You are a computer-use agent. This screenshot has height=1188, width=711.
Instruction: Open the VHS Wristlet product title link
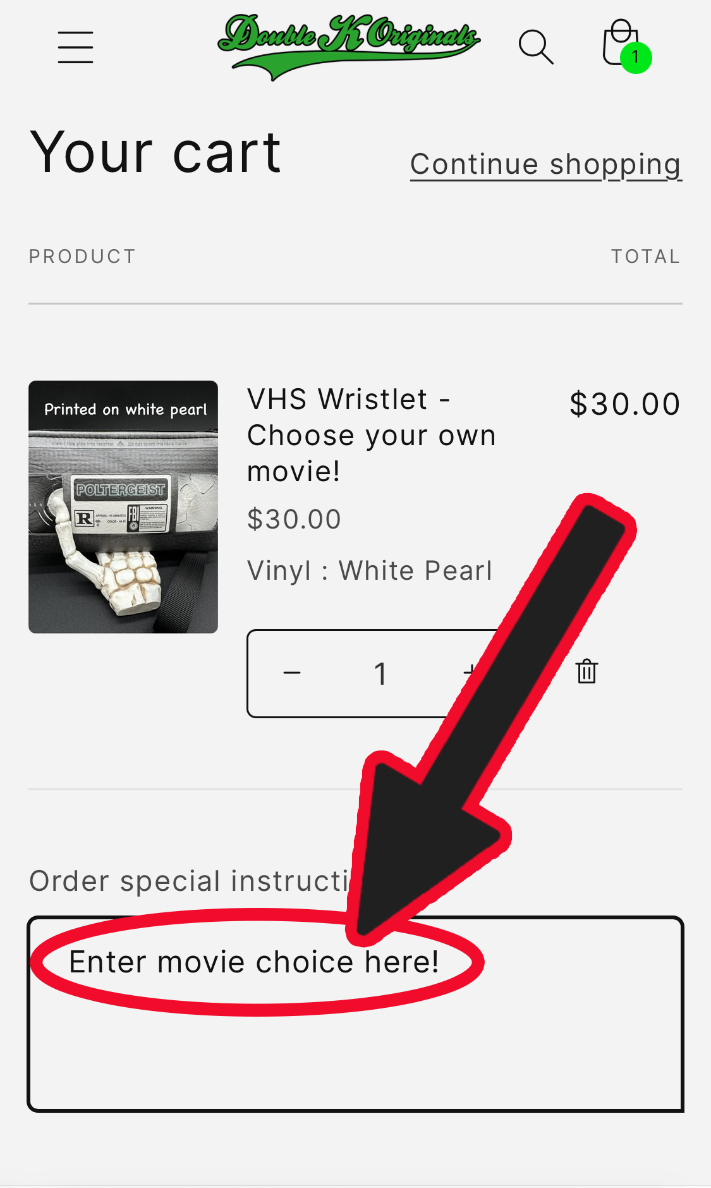[x=371, y=435]
